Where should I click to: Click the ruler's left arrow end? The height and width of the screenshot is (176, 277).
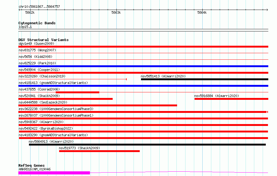20,10
